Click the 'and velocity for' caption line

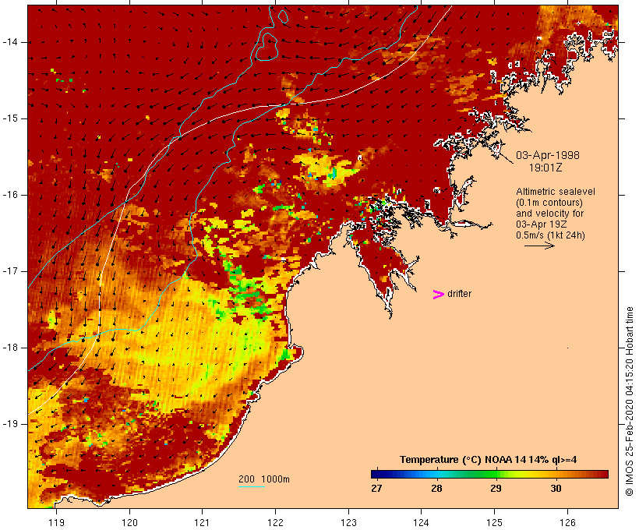(x=549, y=214)
